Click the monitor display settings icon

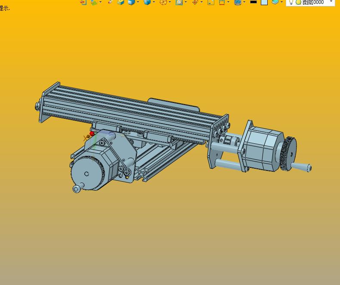point(238,2)
